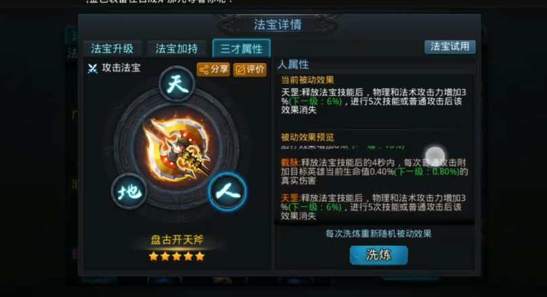Select the 地 attribute orb
Screen dimensions: 547x297
[x=129, y=191]
